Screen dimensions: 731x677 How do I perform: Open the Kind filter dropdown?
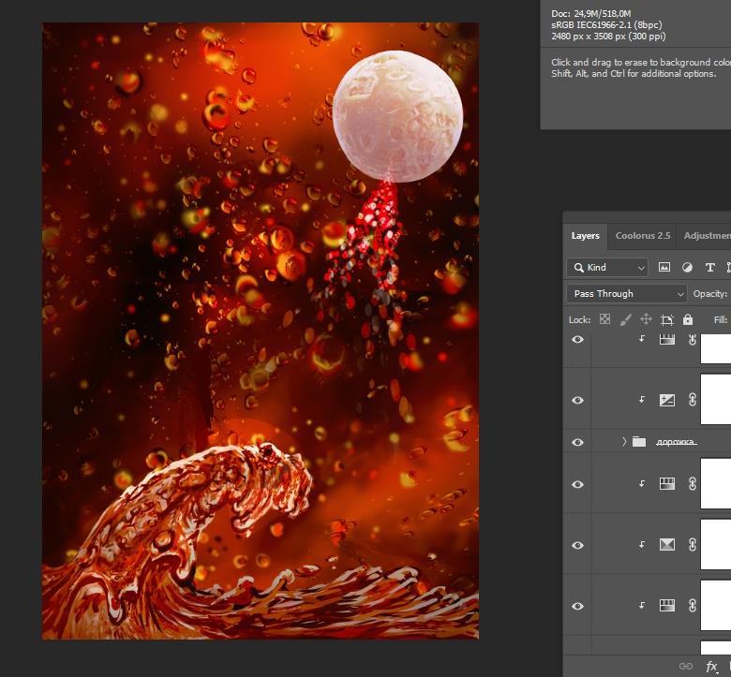click(x=607, y=268)
